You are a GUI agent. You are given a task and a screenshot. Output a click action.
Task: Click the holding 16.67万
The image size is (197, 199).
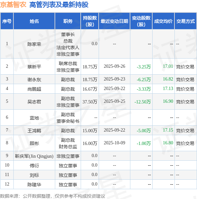(x=90, y=89)
